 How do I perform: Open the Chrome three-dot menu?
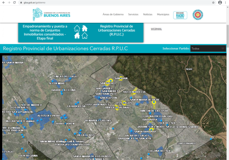[225, 3]
